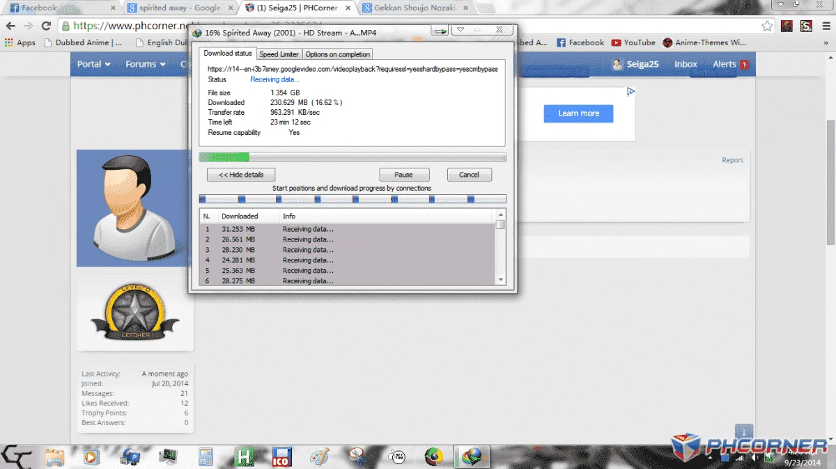This screenshot has height=469, width=836.
Task: Switch to the Gekkan Shoujo Nozaki tab
Action: (415, 8)
